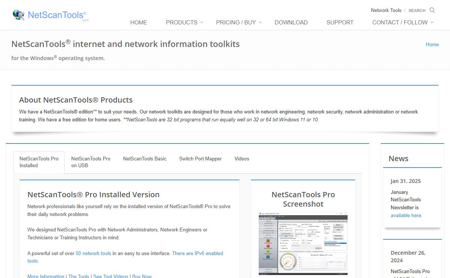Click the 50 network tools link
Viewport: 450px width, 278px height.
coord(93,254)
